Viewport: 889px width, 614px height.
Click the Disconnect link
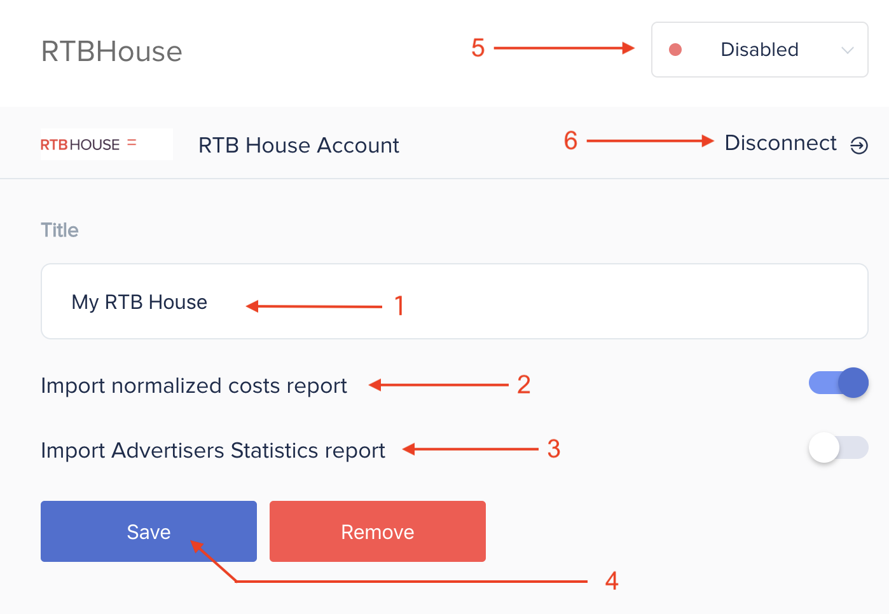tap(780, 143)
